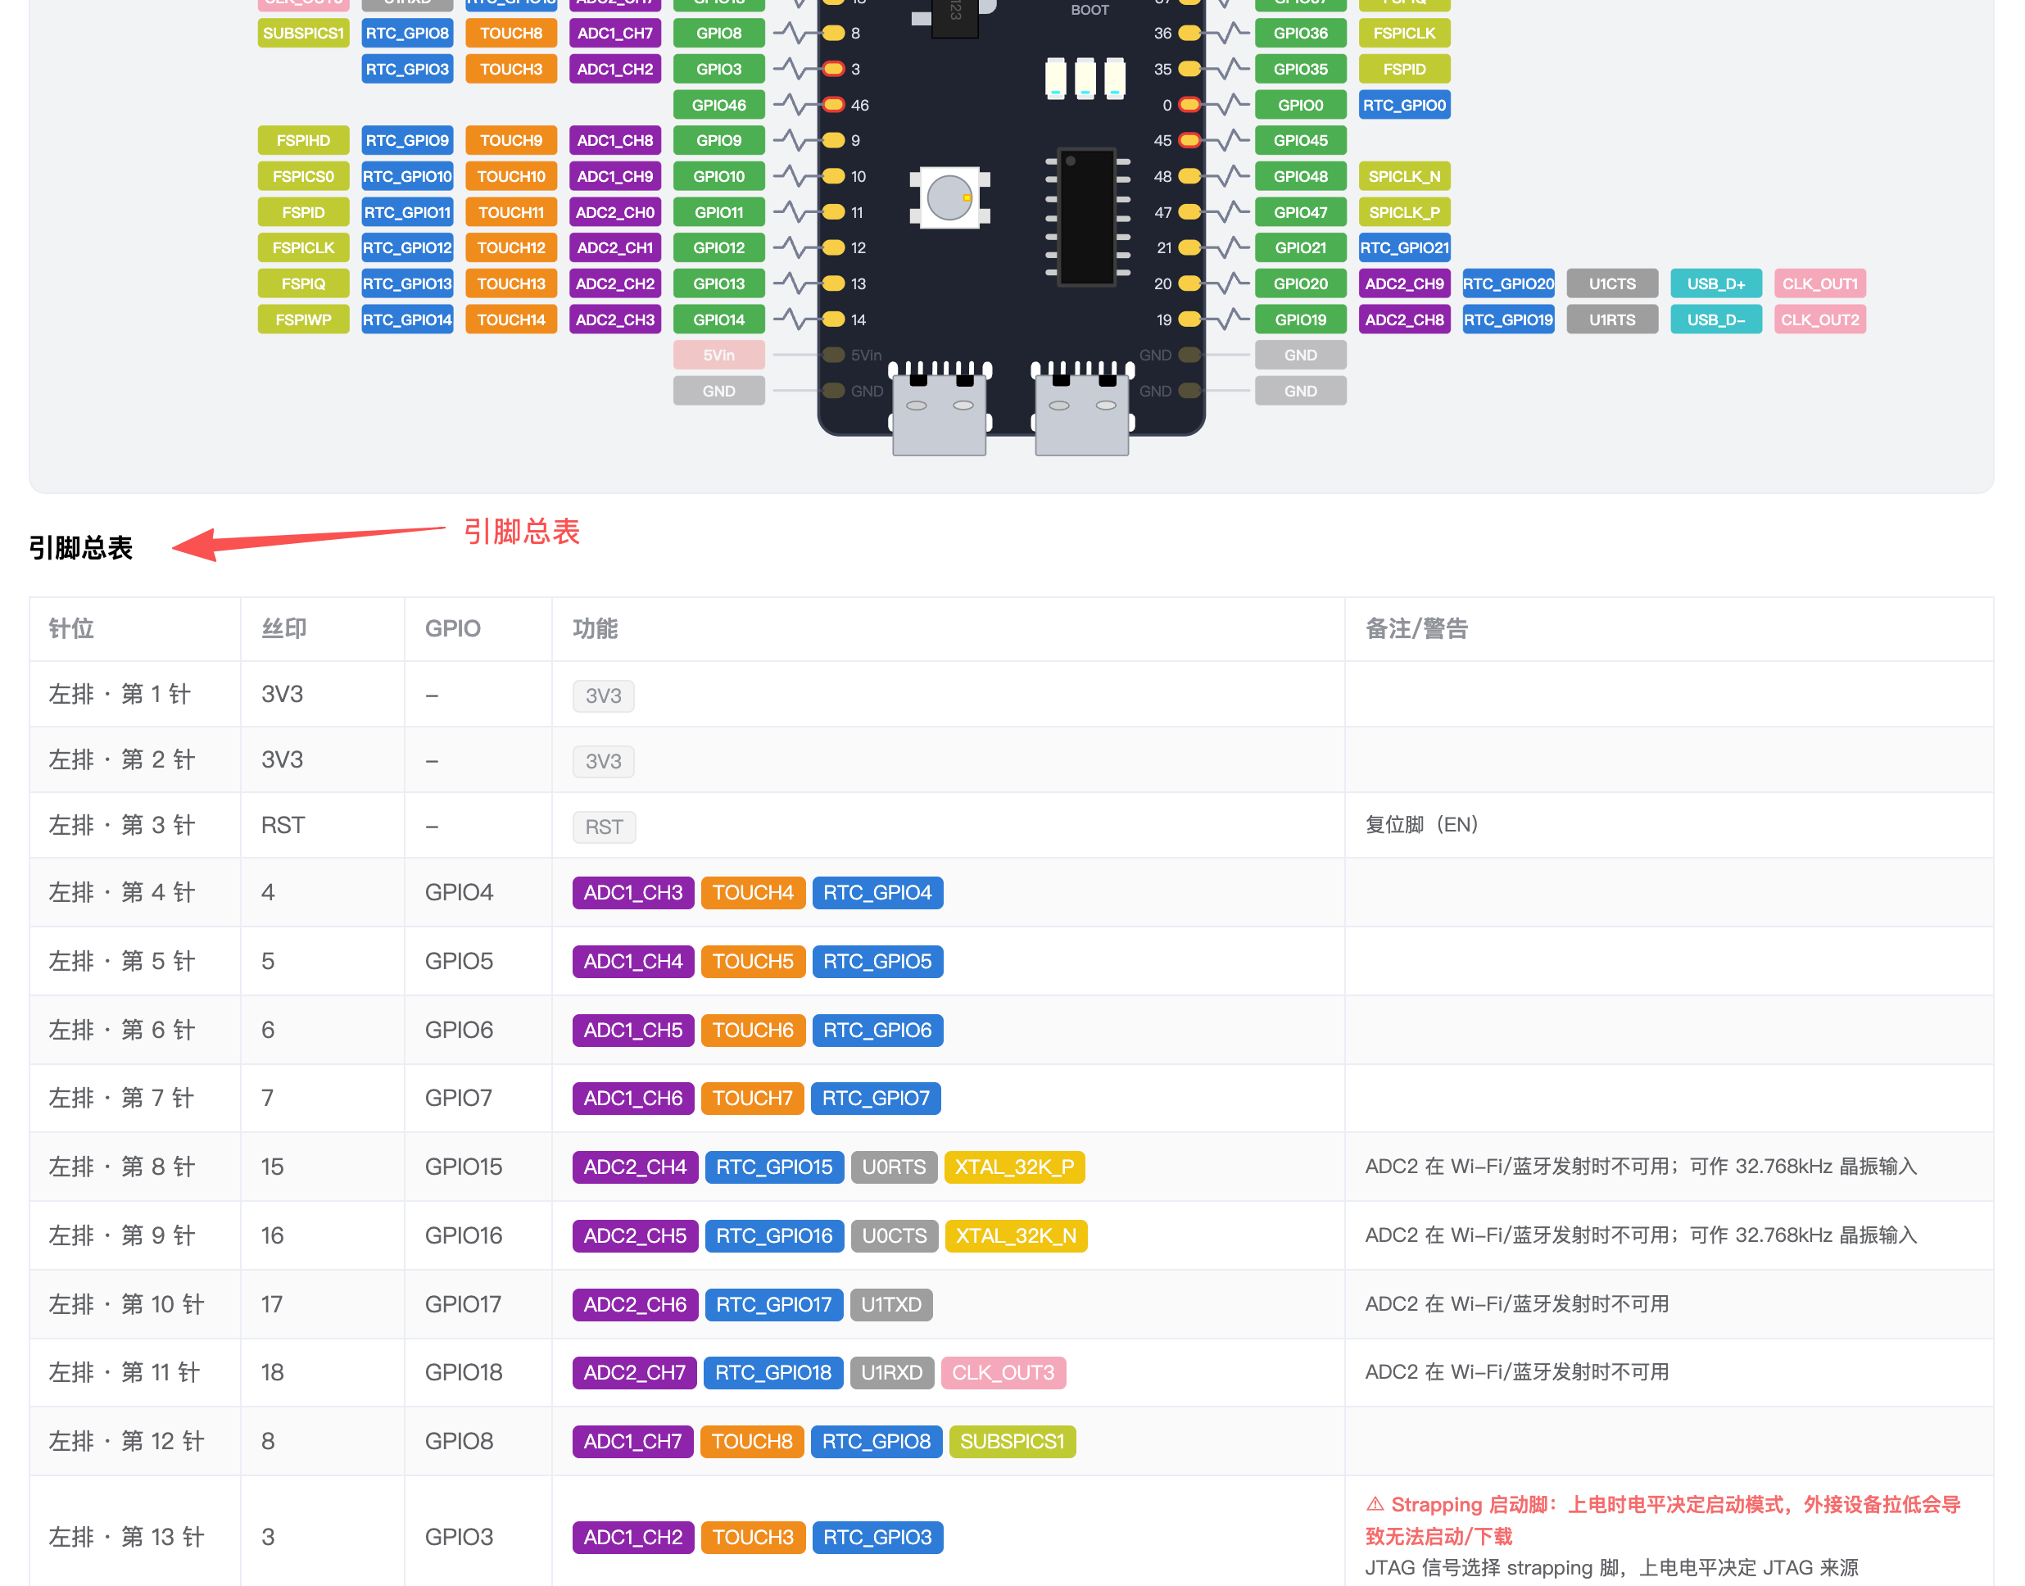Click the CLK_OUT3 tag in the GPIO18 row
The height and width of the screenshot is (1586, 2025).
click(1003, 1371)
